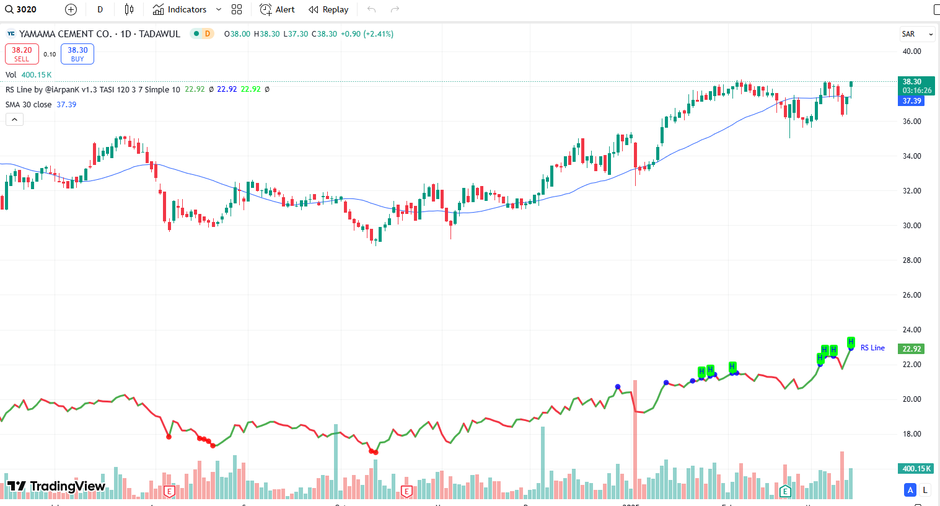This screenshot has width=940, height=506.
Task: Expand the favorite indicators chevron dropdown
Action: [x=219, y=9]
